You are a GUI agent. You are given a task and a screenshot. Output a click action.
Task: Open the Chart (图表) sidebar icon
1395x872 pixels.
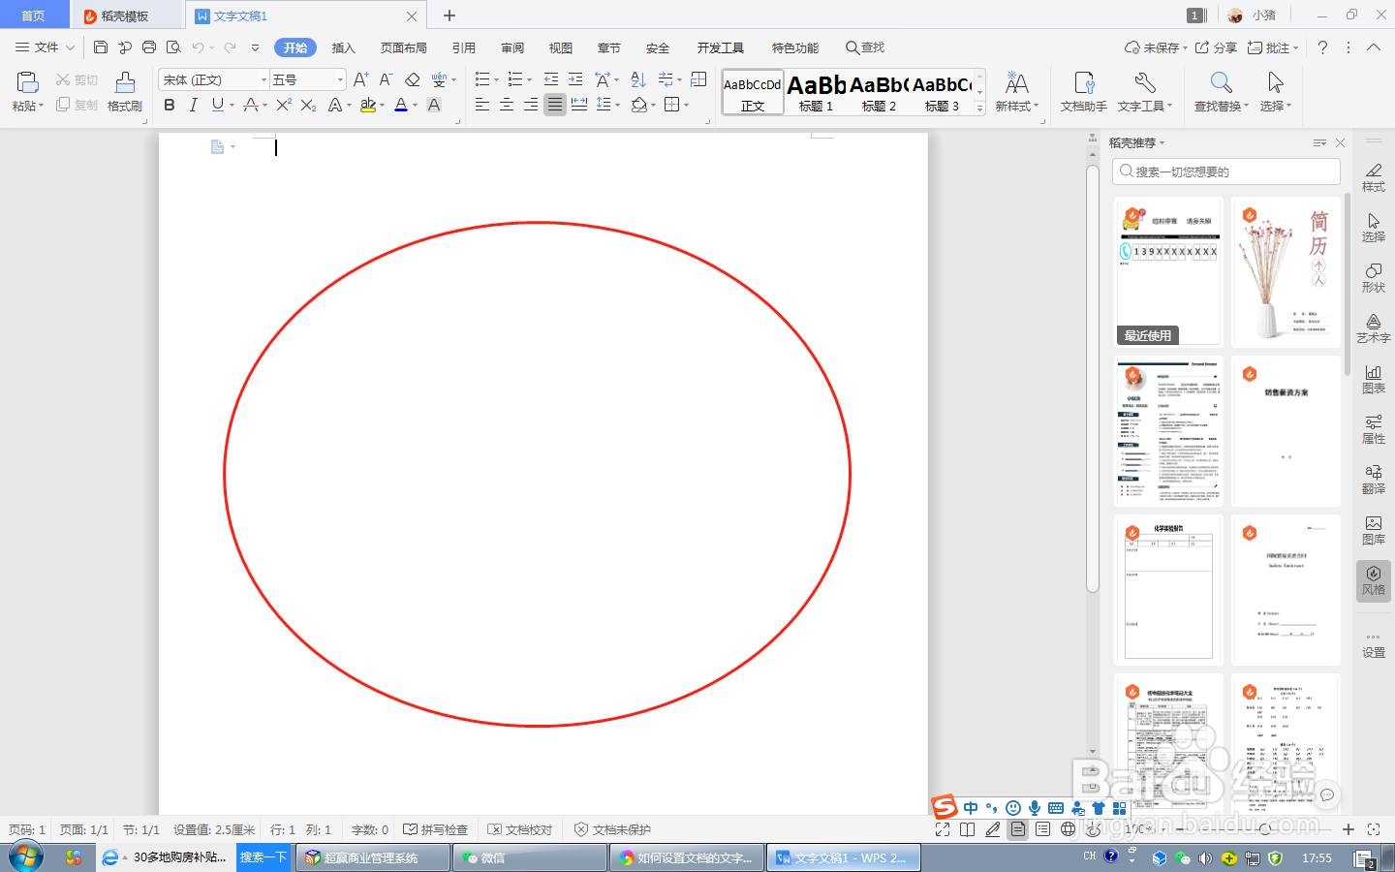point(1374,379)
